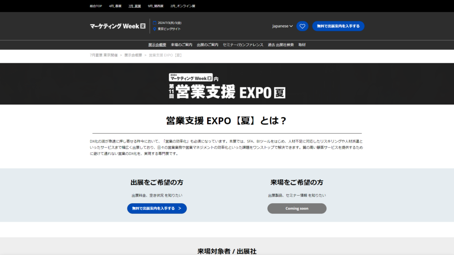Open the 展示会概要 menu item

point(157,45)
